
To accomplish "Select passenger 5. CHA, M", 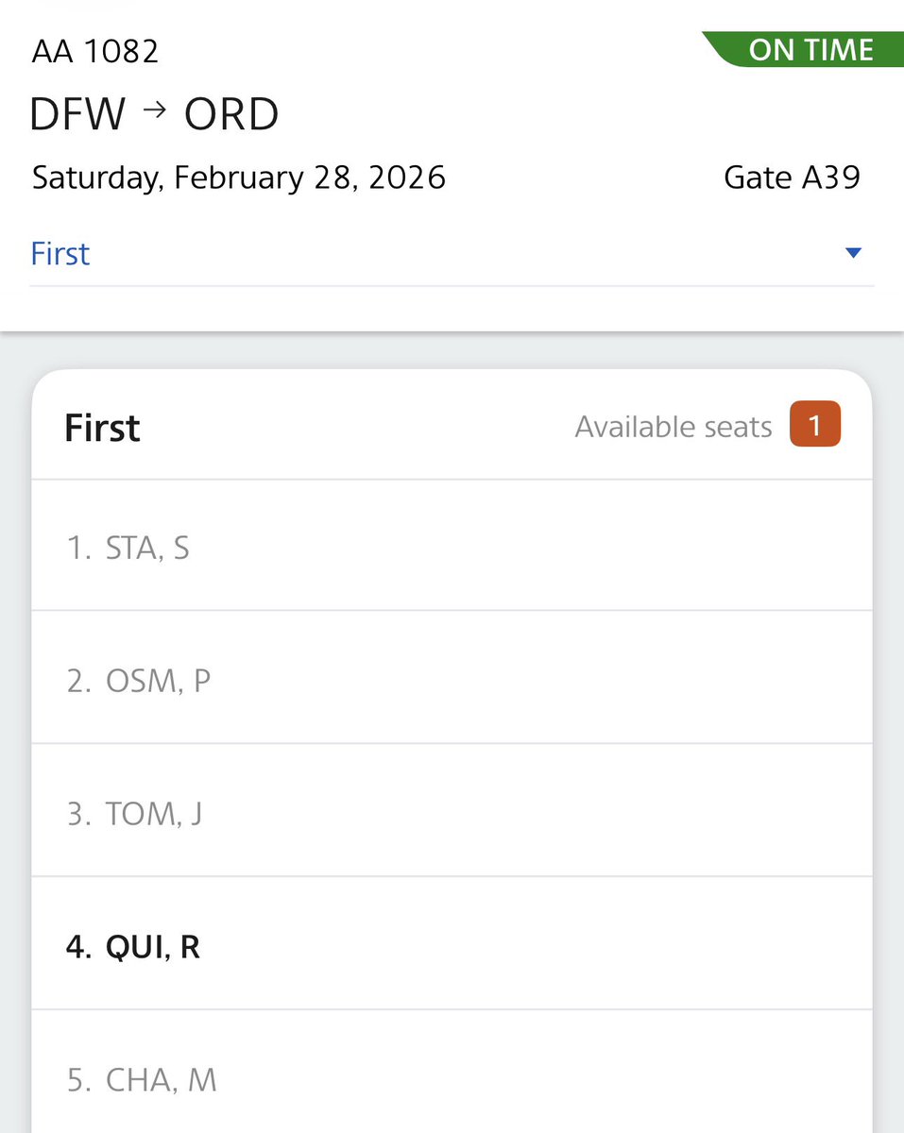I will click(x=452, y=1073).
